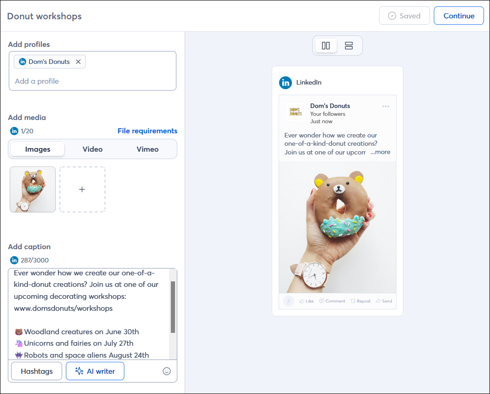
Task: Open the File requirements link
Action: tap(147, 131)
